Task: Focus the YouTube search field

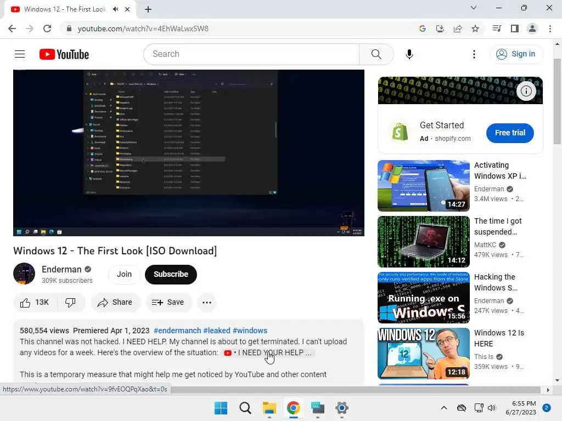Action: click(x=251, y=54)
